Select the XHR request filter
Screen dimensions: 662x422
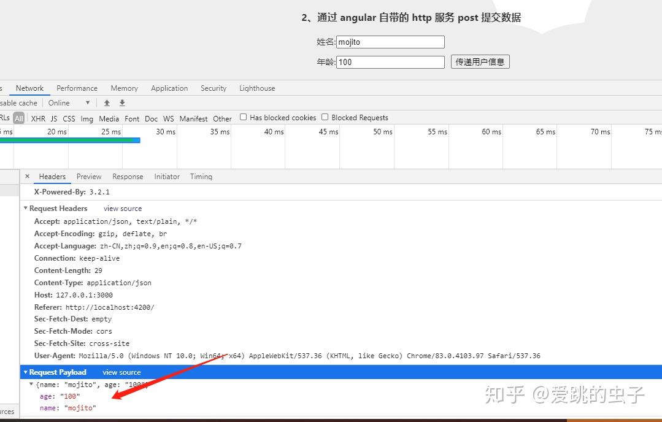(x=37, y=118)
